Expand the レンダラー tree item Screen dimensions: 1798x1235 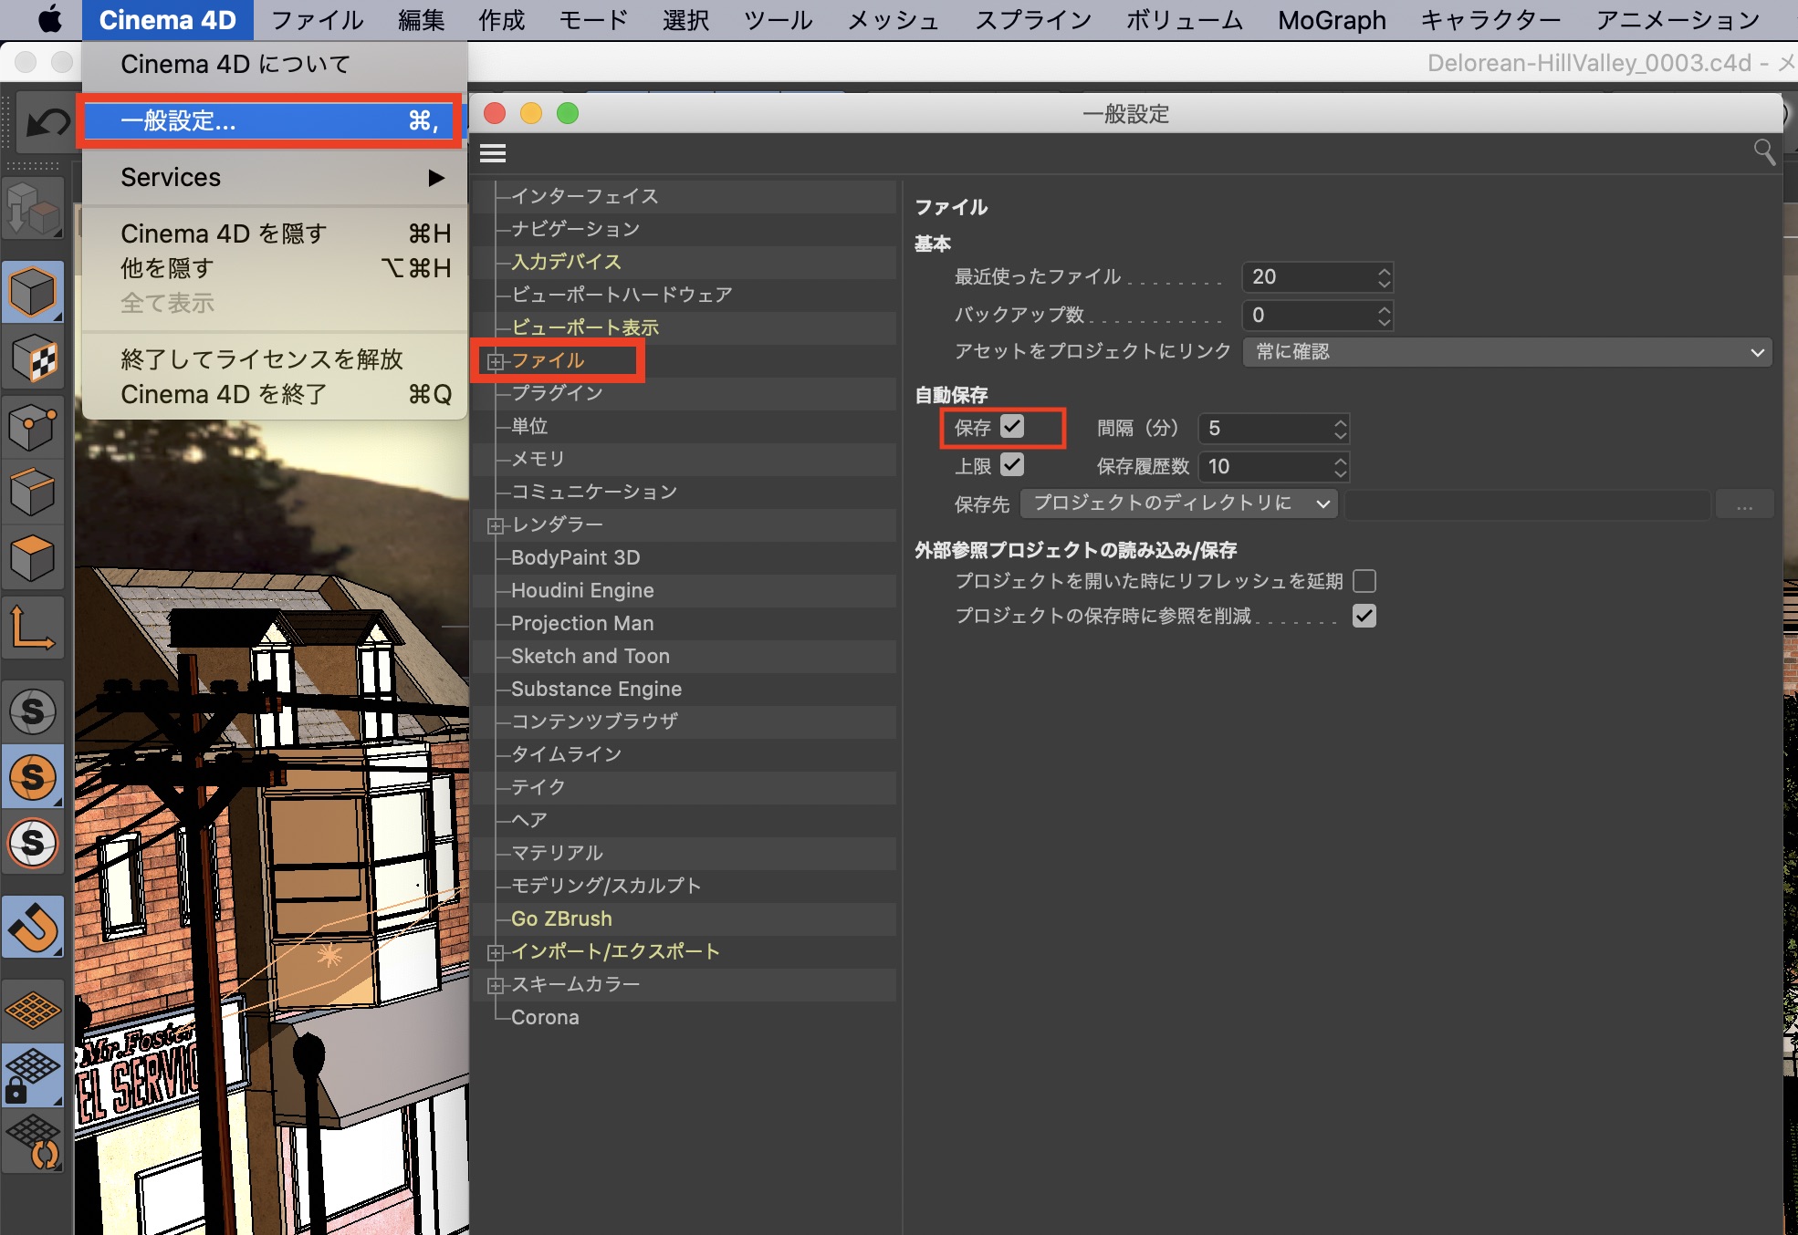[496, 525]
